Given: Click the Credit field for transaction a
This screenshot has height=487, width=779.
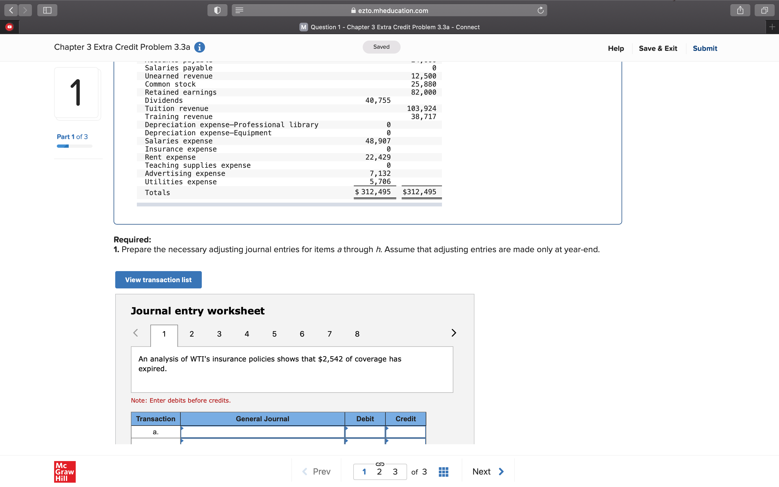Looking at the screenshot, I should 406,432.
